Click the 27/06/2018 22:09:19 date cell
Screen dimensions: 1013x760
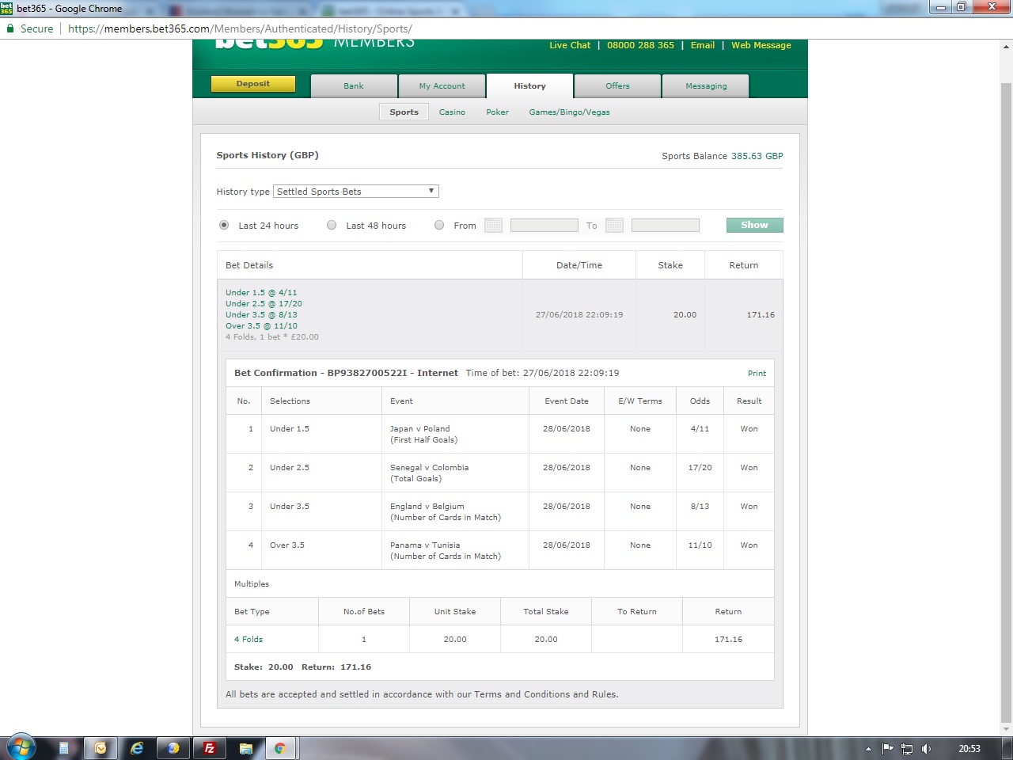pyautogui.click(x=579, y=315)
